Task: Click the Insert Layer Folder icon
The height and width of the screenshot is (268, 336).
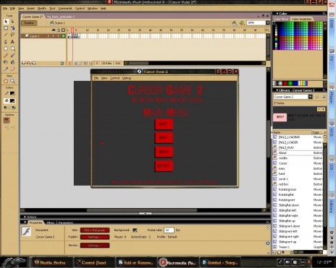Action: coord(33,64)
